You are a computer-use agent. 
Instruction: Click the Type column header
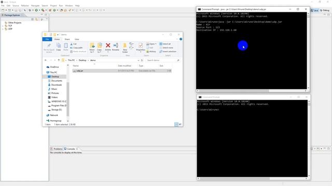click(141, 66)
